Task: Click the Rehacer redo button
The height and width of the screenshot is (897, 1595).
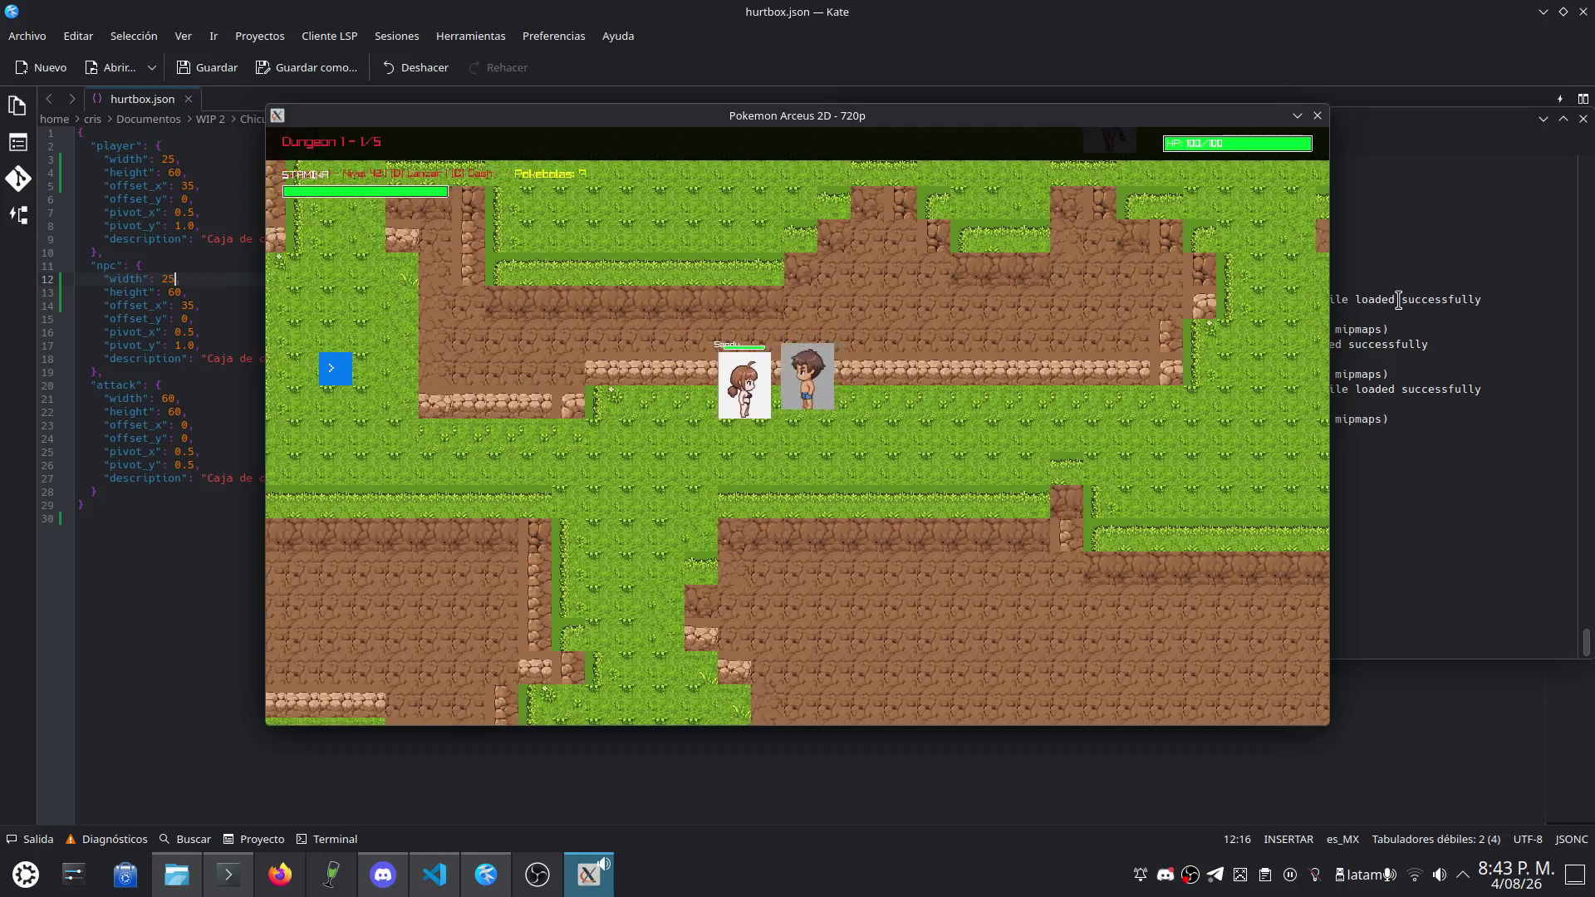Action: coord(498,67)
